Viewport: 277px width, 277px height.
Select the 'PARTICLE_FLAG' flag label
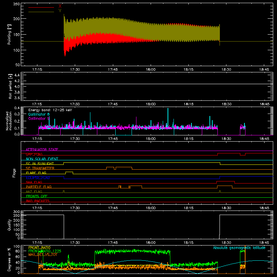click(x=39, y=187)
